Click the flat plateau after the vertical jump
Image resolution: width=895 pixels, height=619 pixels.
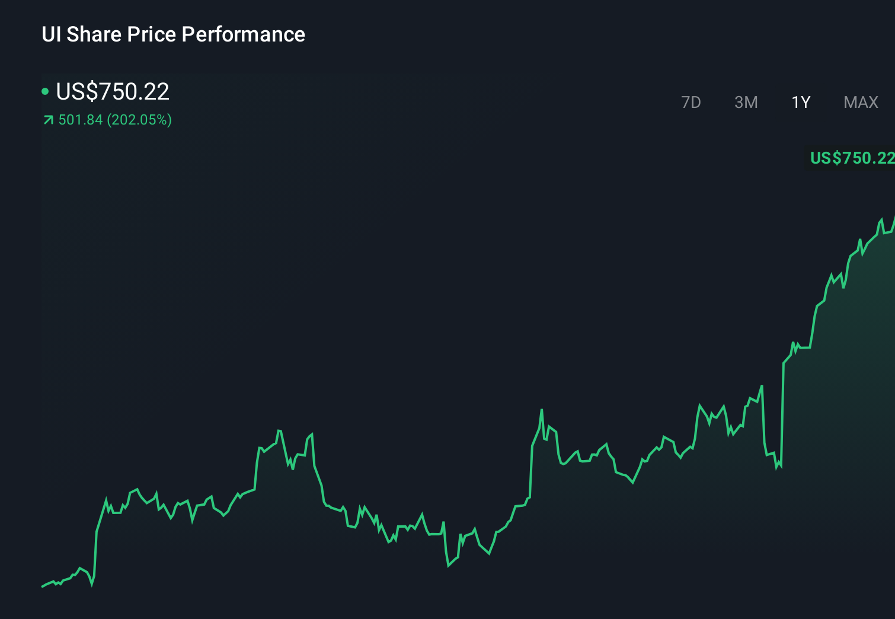click(804, 347)
